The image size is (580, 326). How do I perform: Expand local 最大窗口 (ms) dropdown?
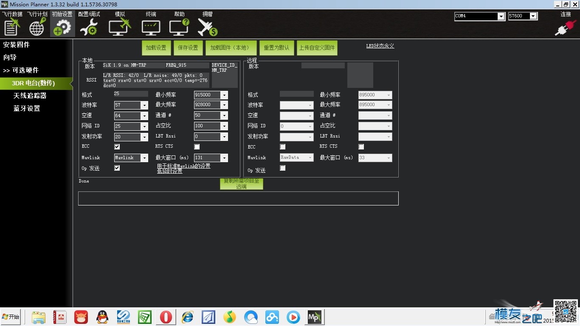(224, 158)
